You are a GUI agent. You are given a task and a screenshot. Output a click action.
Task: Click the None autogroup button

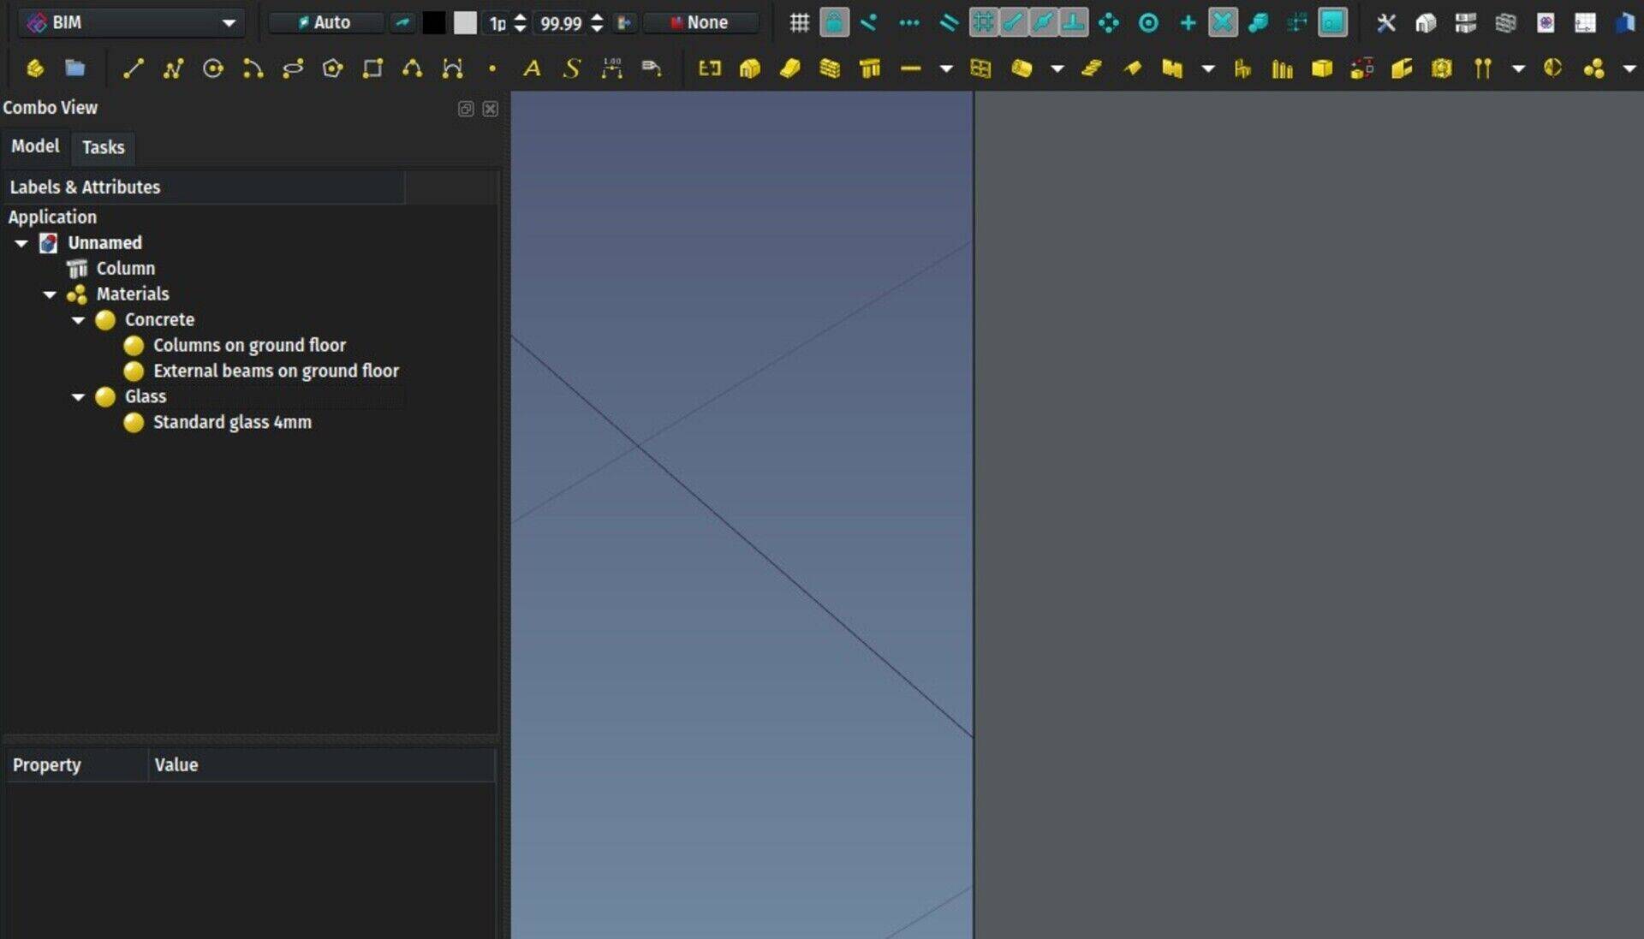(700, 23)
